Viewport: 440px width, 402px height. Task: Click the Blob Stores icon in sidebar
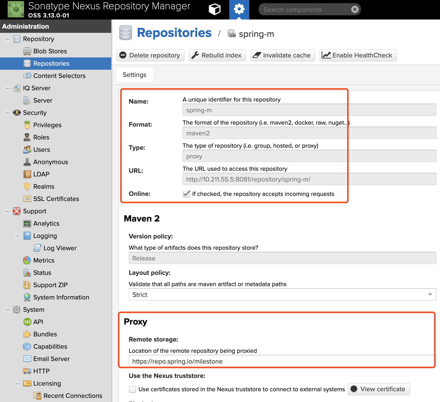pyautogui.click(x=27, y=51)
